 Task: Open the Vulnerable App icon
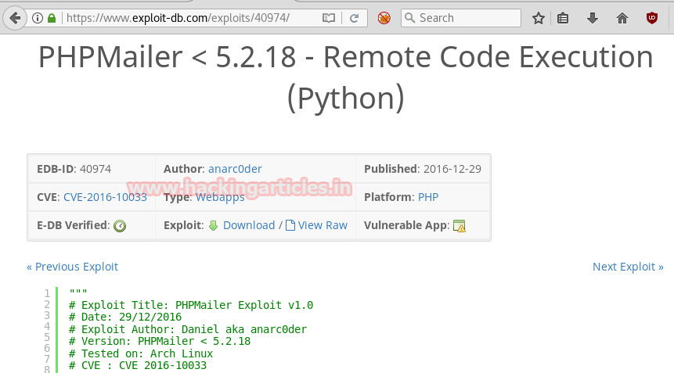(459, 226)
